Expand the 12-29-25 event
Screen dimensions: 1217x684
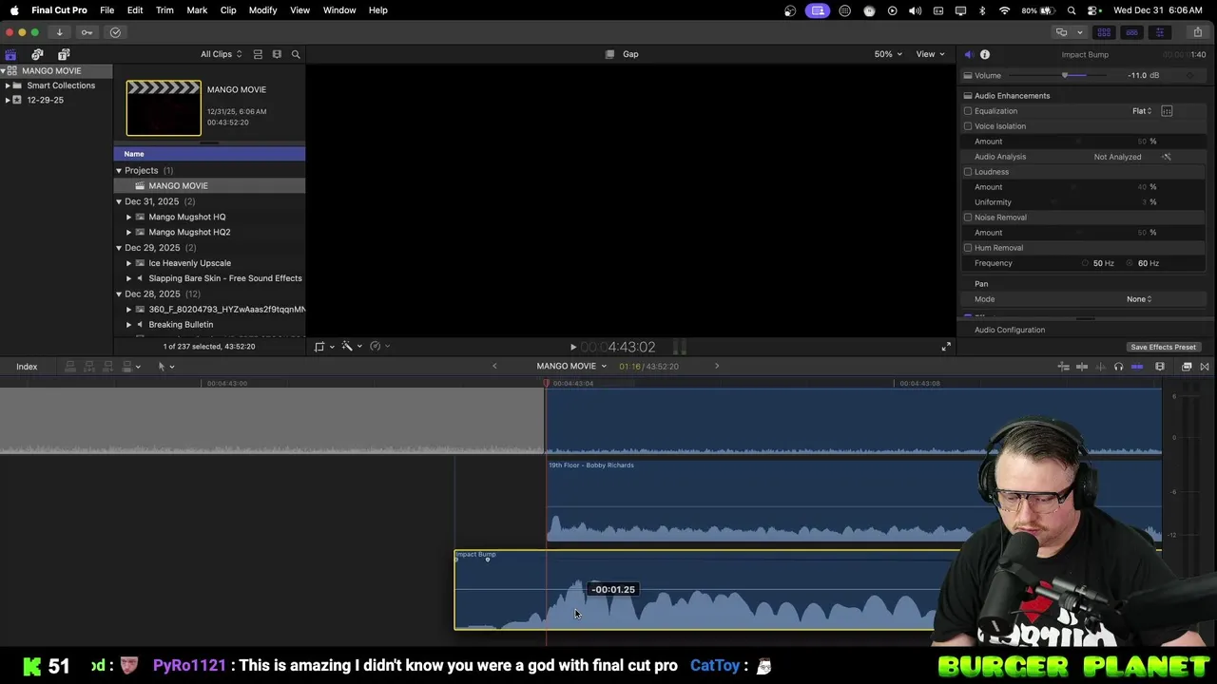(8, 100)
